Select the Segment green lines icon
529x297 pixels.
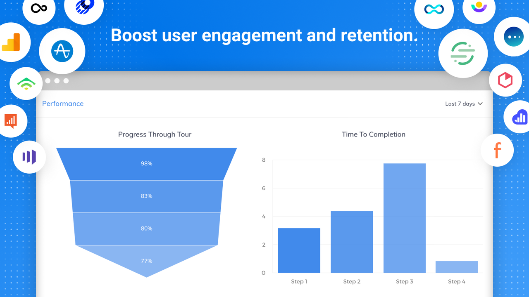[463, 53]
